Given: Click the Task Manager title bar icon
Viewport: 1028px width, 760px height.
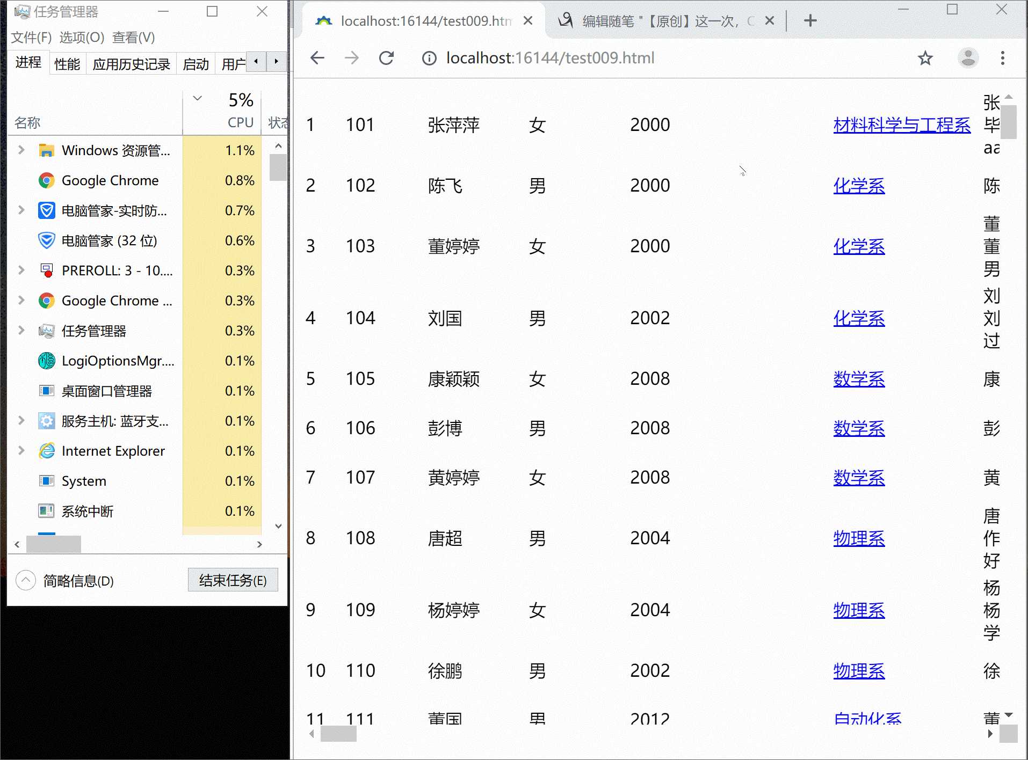Looking at the screenshot, I should 22,12.
